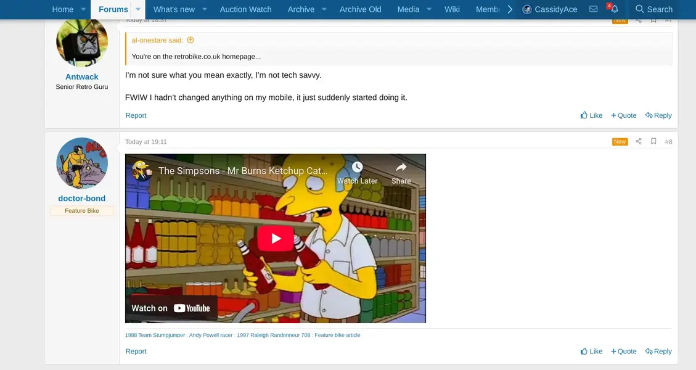
Task: Open CassidyAce account menu
Action: tap(549, 9)
